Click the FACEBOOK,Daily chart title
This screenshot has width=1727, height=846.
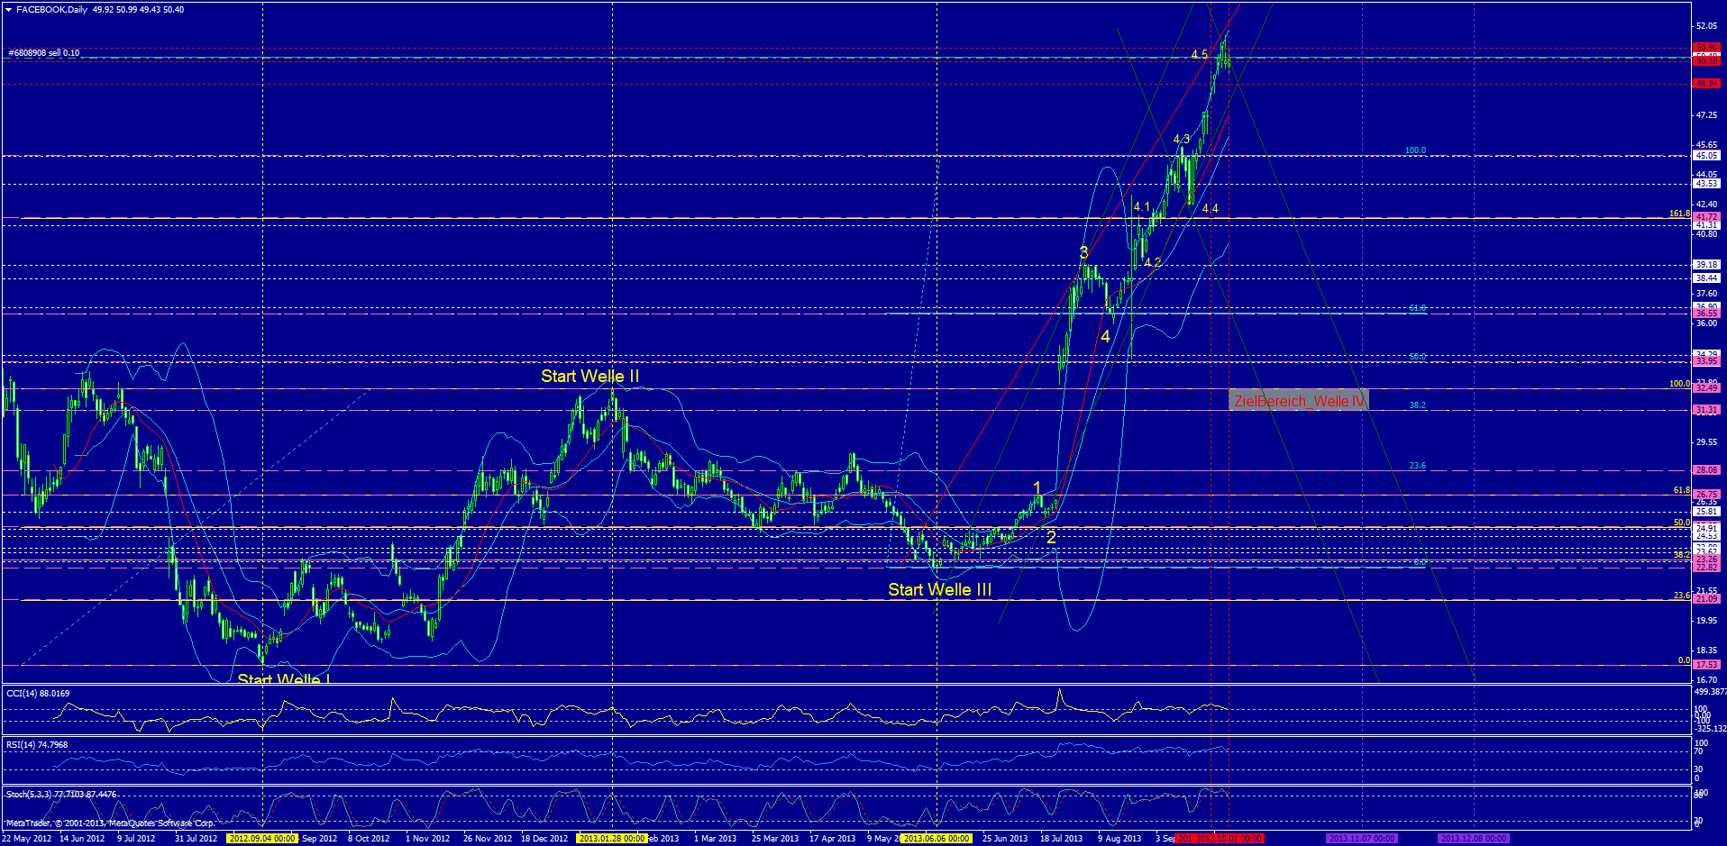tap(52, 10)
